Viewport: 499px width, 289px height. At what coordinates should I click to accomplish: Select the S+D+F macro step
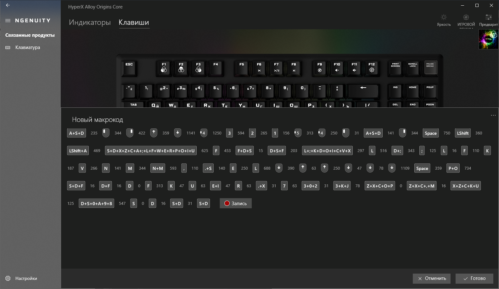coord(76,186)
